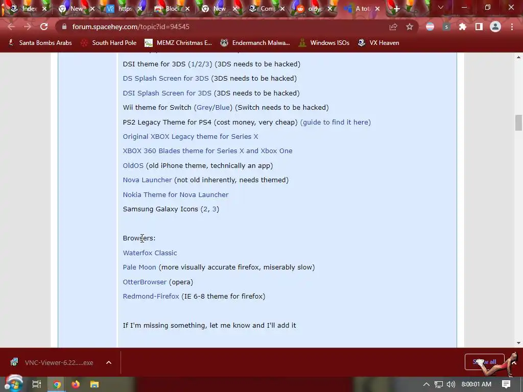523x392 pixels.
Task: Click the scrollbar down arrow
Action: pos(518,342)
